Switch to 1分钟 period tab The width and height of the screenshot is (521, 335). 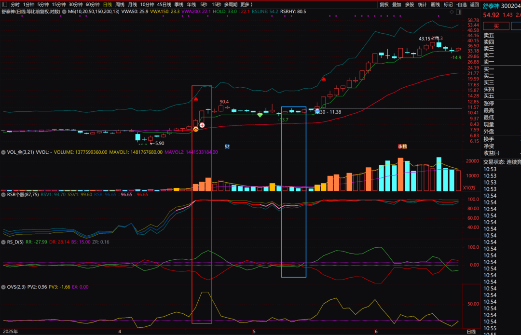click(x=28, y=5)
